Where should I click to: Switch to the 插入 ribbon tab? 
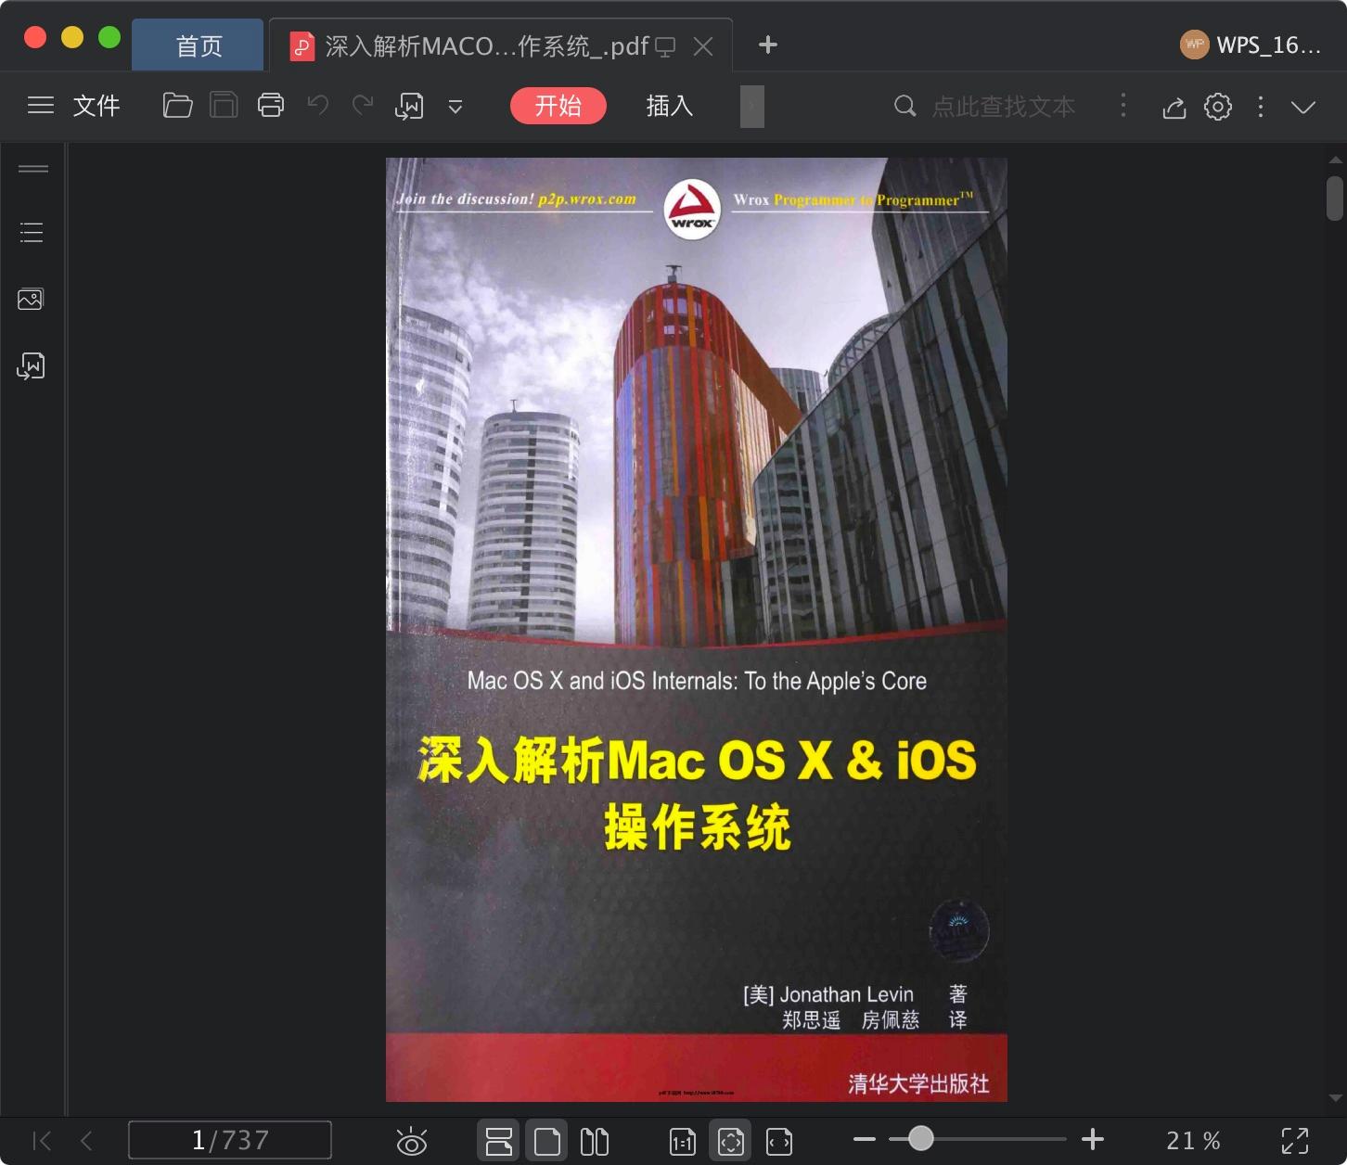[x=670, y=106]
